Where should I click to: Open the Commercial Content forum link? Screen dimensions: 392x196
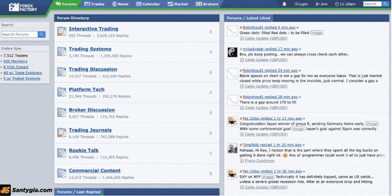(x=95, y=170)
